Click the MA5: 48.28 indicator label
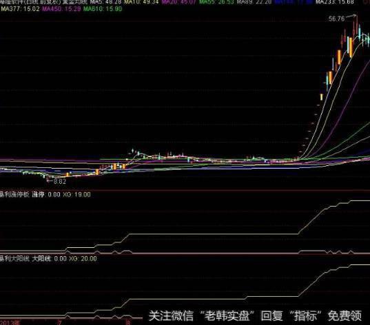370x325 pixels. point(105,2)
